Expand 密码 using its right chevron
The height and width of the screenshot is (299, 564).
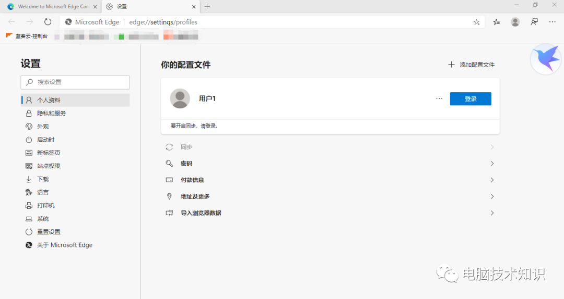[x=492, y=164]
